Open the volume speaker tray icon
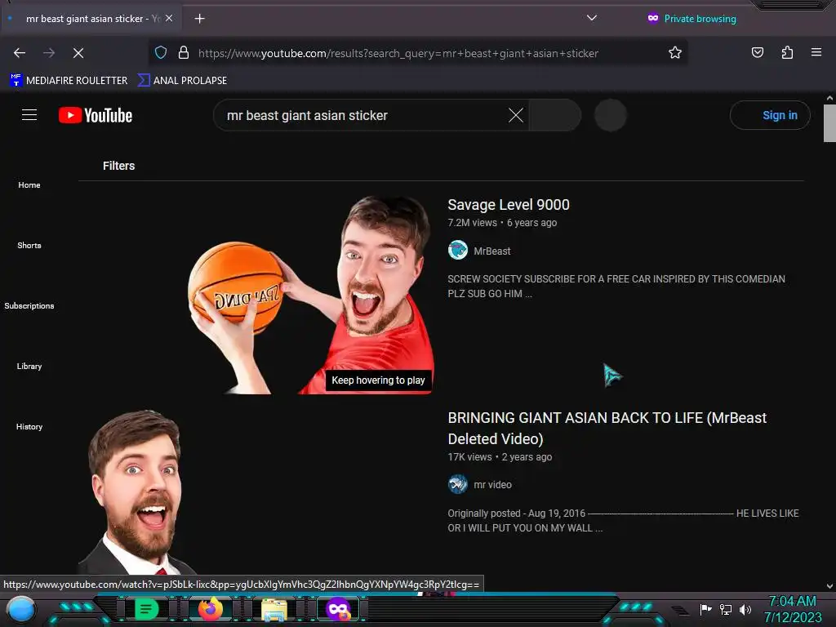 point(745,609)
